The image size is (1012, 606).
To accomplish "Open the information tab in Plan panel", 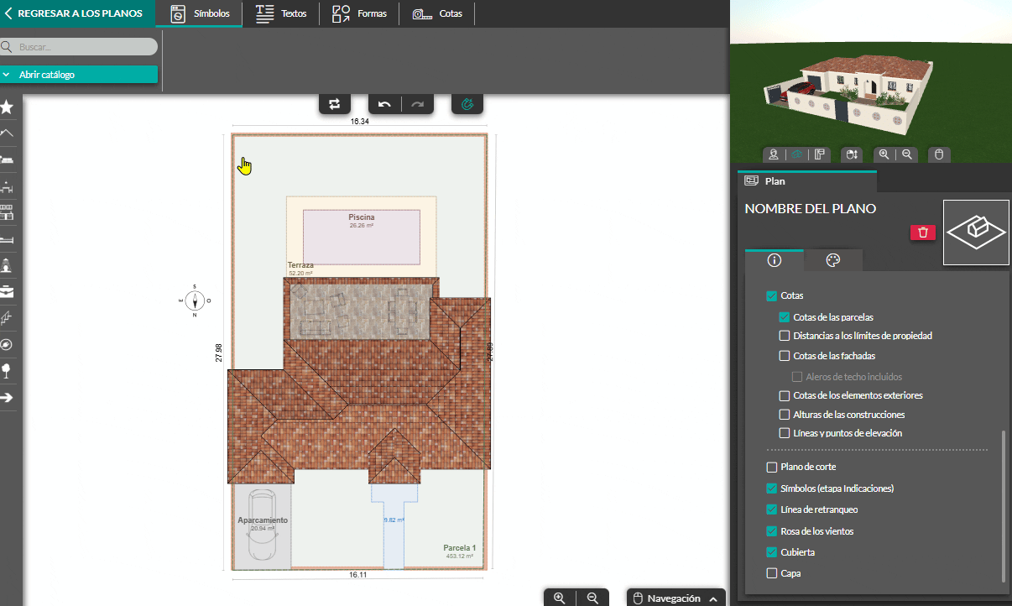I will click(774, 260).
